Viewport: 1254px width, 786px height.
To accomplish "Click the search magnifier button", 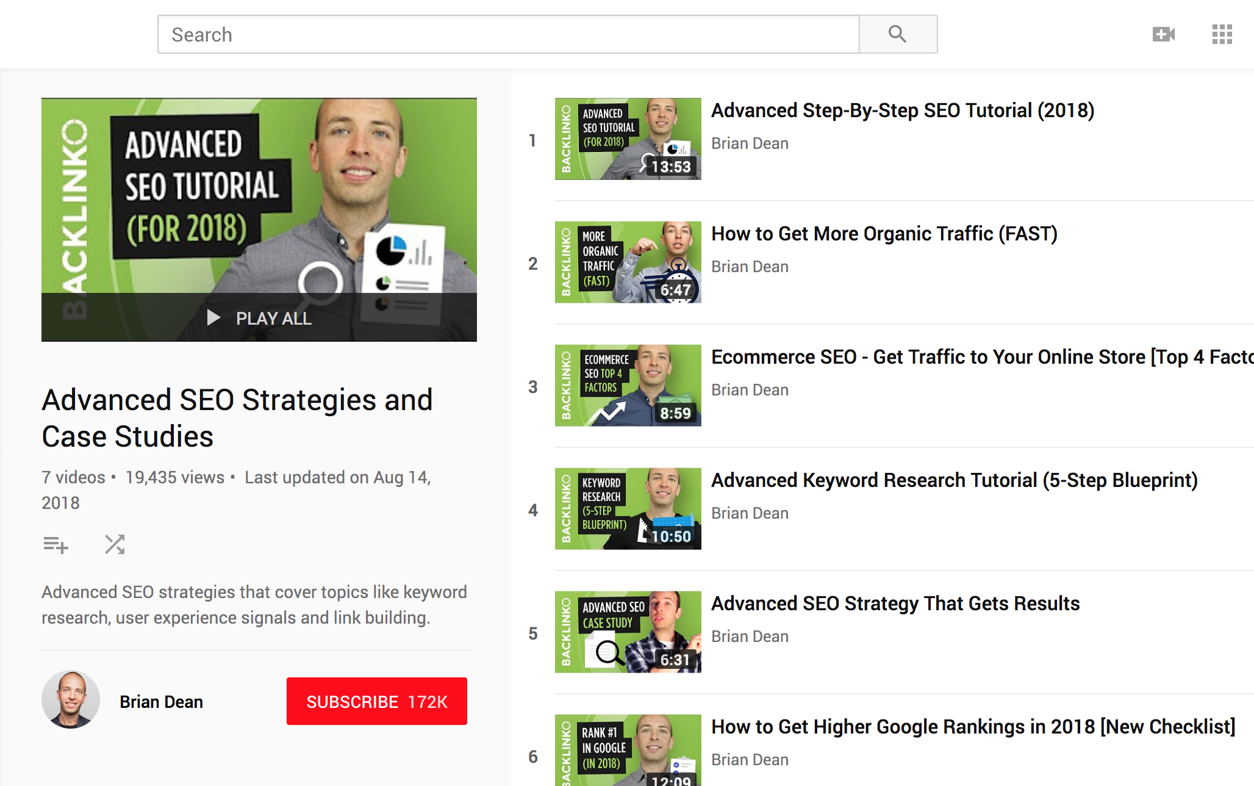I will coord(898,34).
